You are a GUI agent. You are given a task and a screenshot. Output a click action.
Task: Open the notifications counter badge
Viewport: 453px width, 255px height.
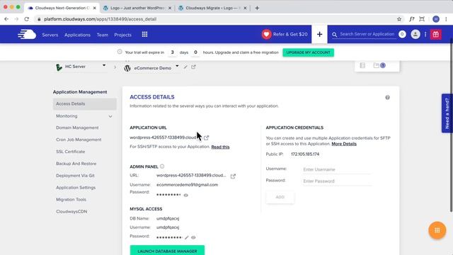click(x=402, y=34)
